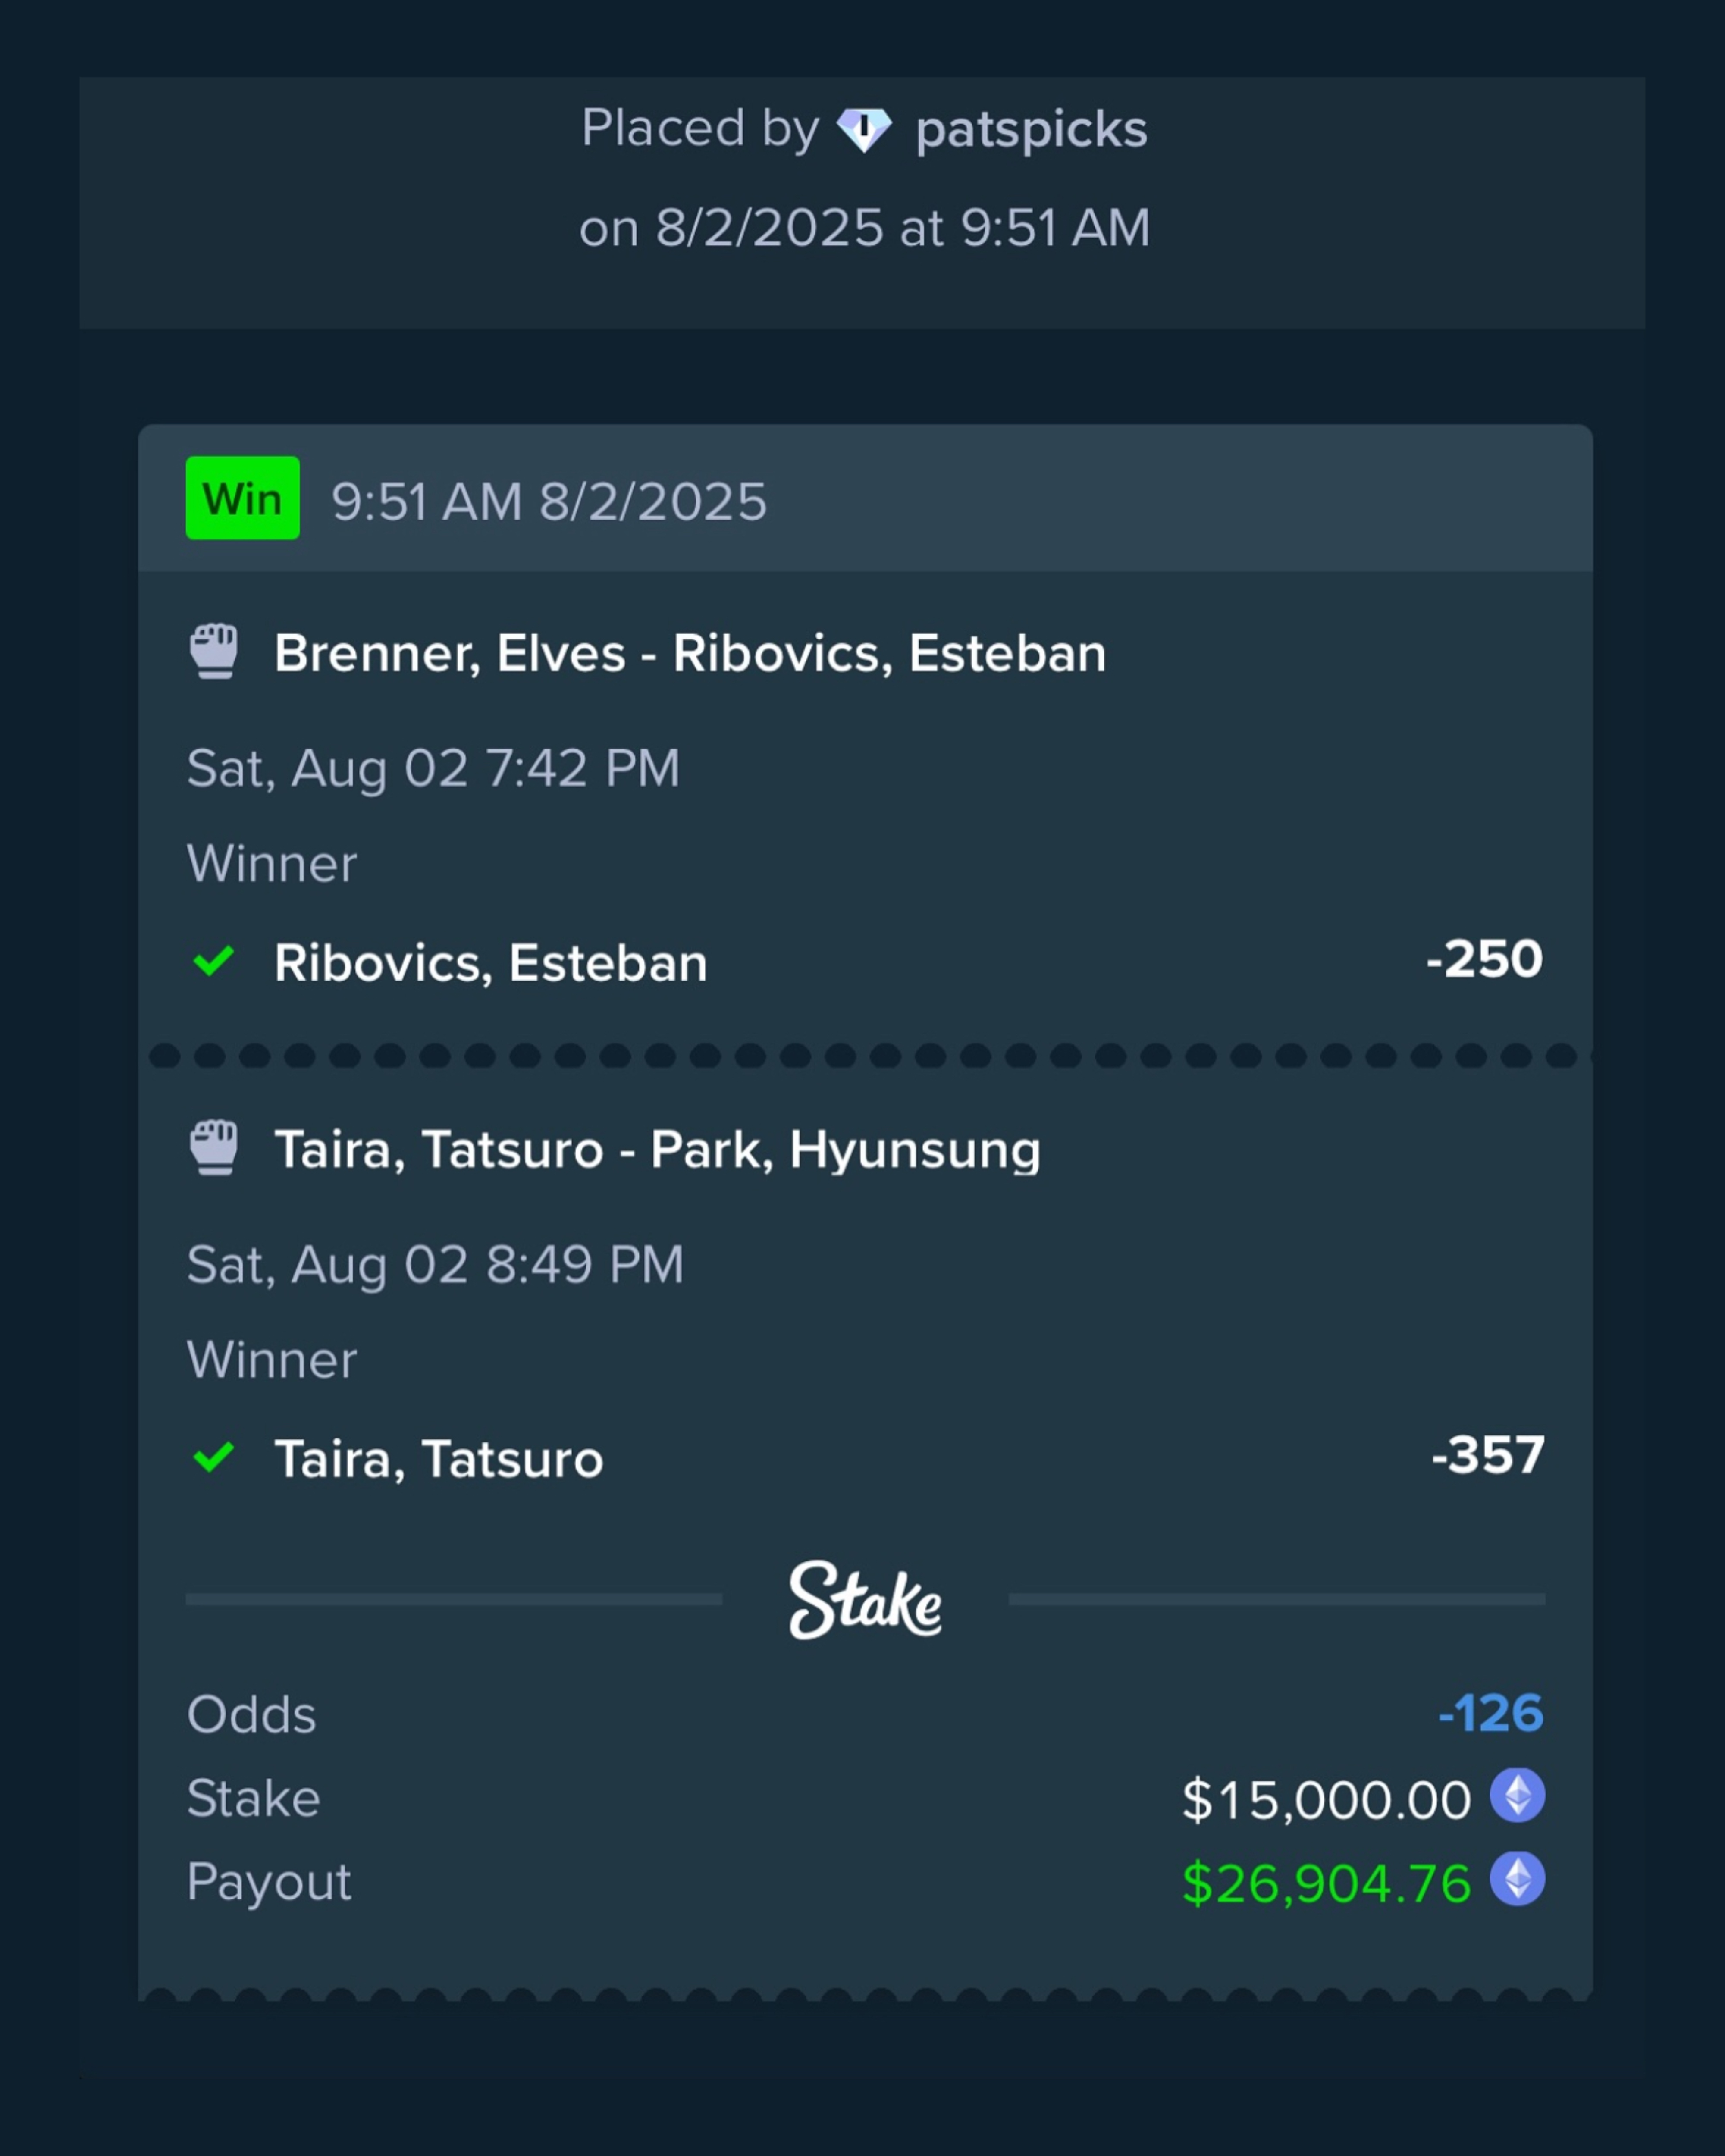This screenshot has height=2156, width=1725.
Task: Click the fist icon beside Taira fight
Action: click(214, 1147)
